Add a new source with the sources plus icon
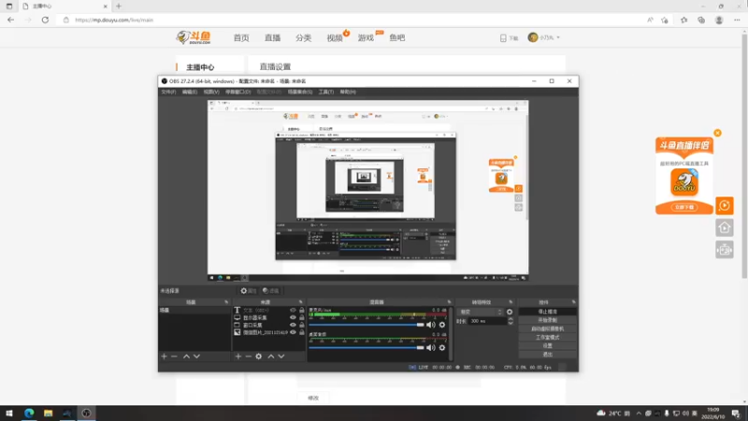The image size is (748, 421). click(x=238, y=356)
